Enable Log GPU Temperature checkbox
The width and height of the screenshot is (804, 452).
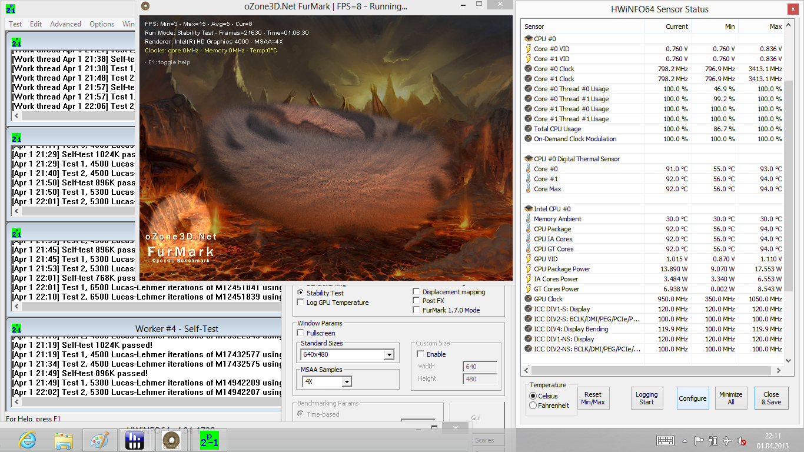pyautogui.click(x=301, y=303)
